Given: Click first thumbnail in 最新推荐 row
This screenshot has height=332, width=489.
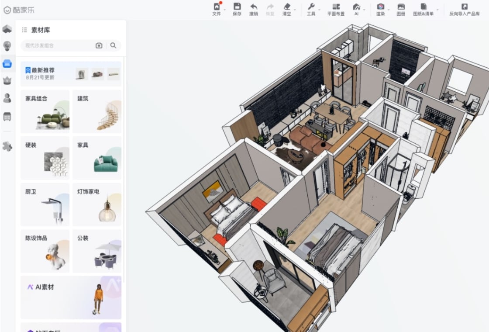Looking at the screenshot, I should 82,74.
